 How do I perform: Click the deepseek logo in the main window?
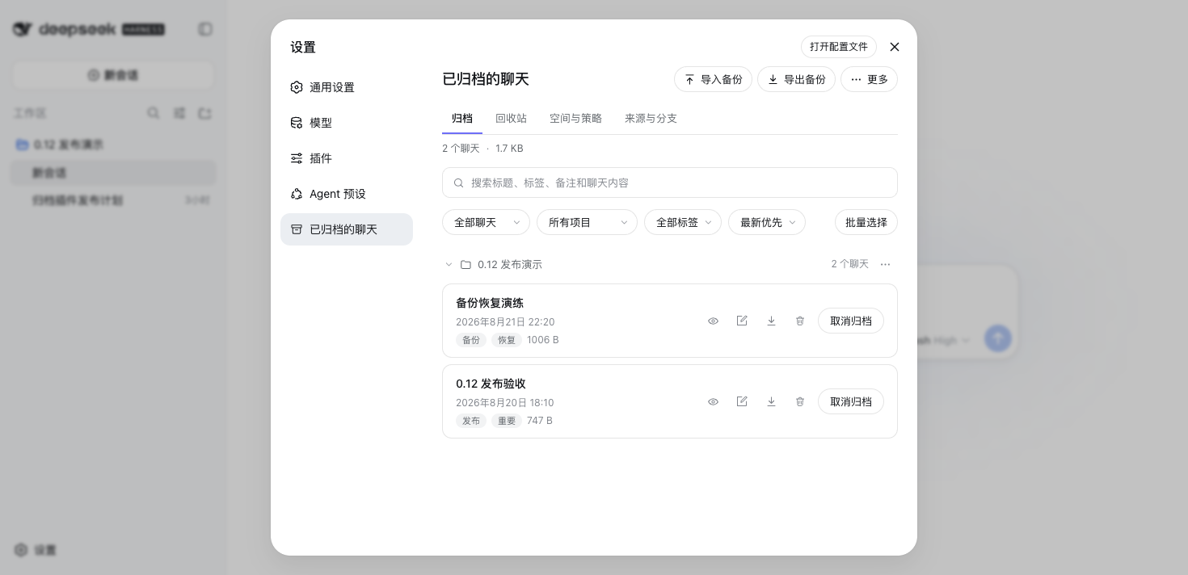tap(89, 29)
